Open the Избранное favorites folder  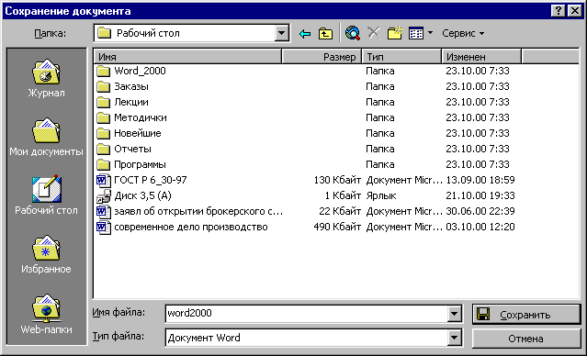point(47,254)
